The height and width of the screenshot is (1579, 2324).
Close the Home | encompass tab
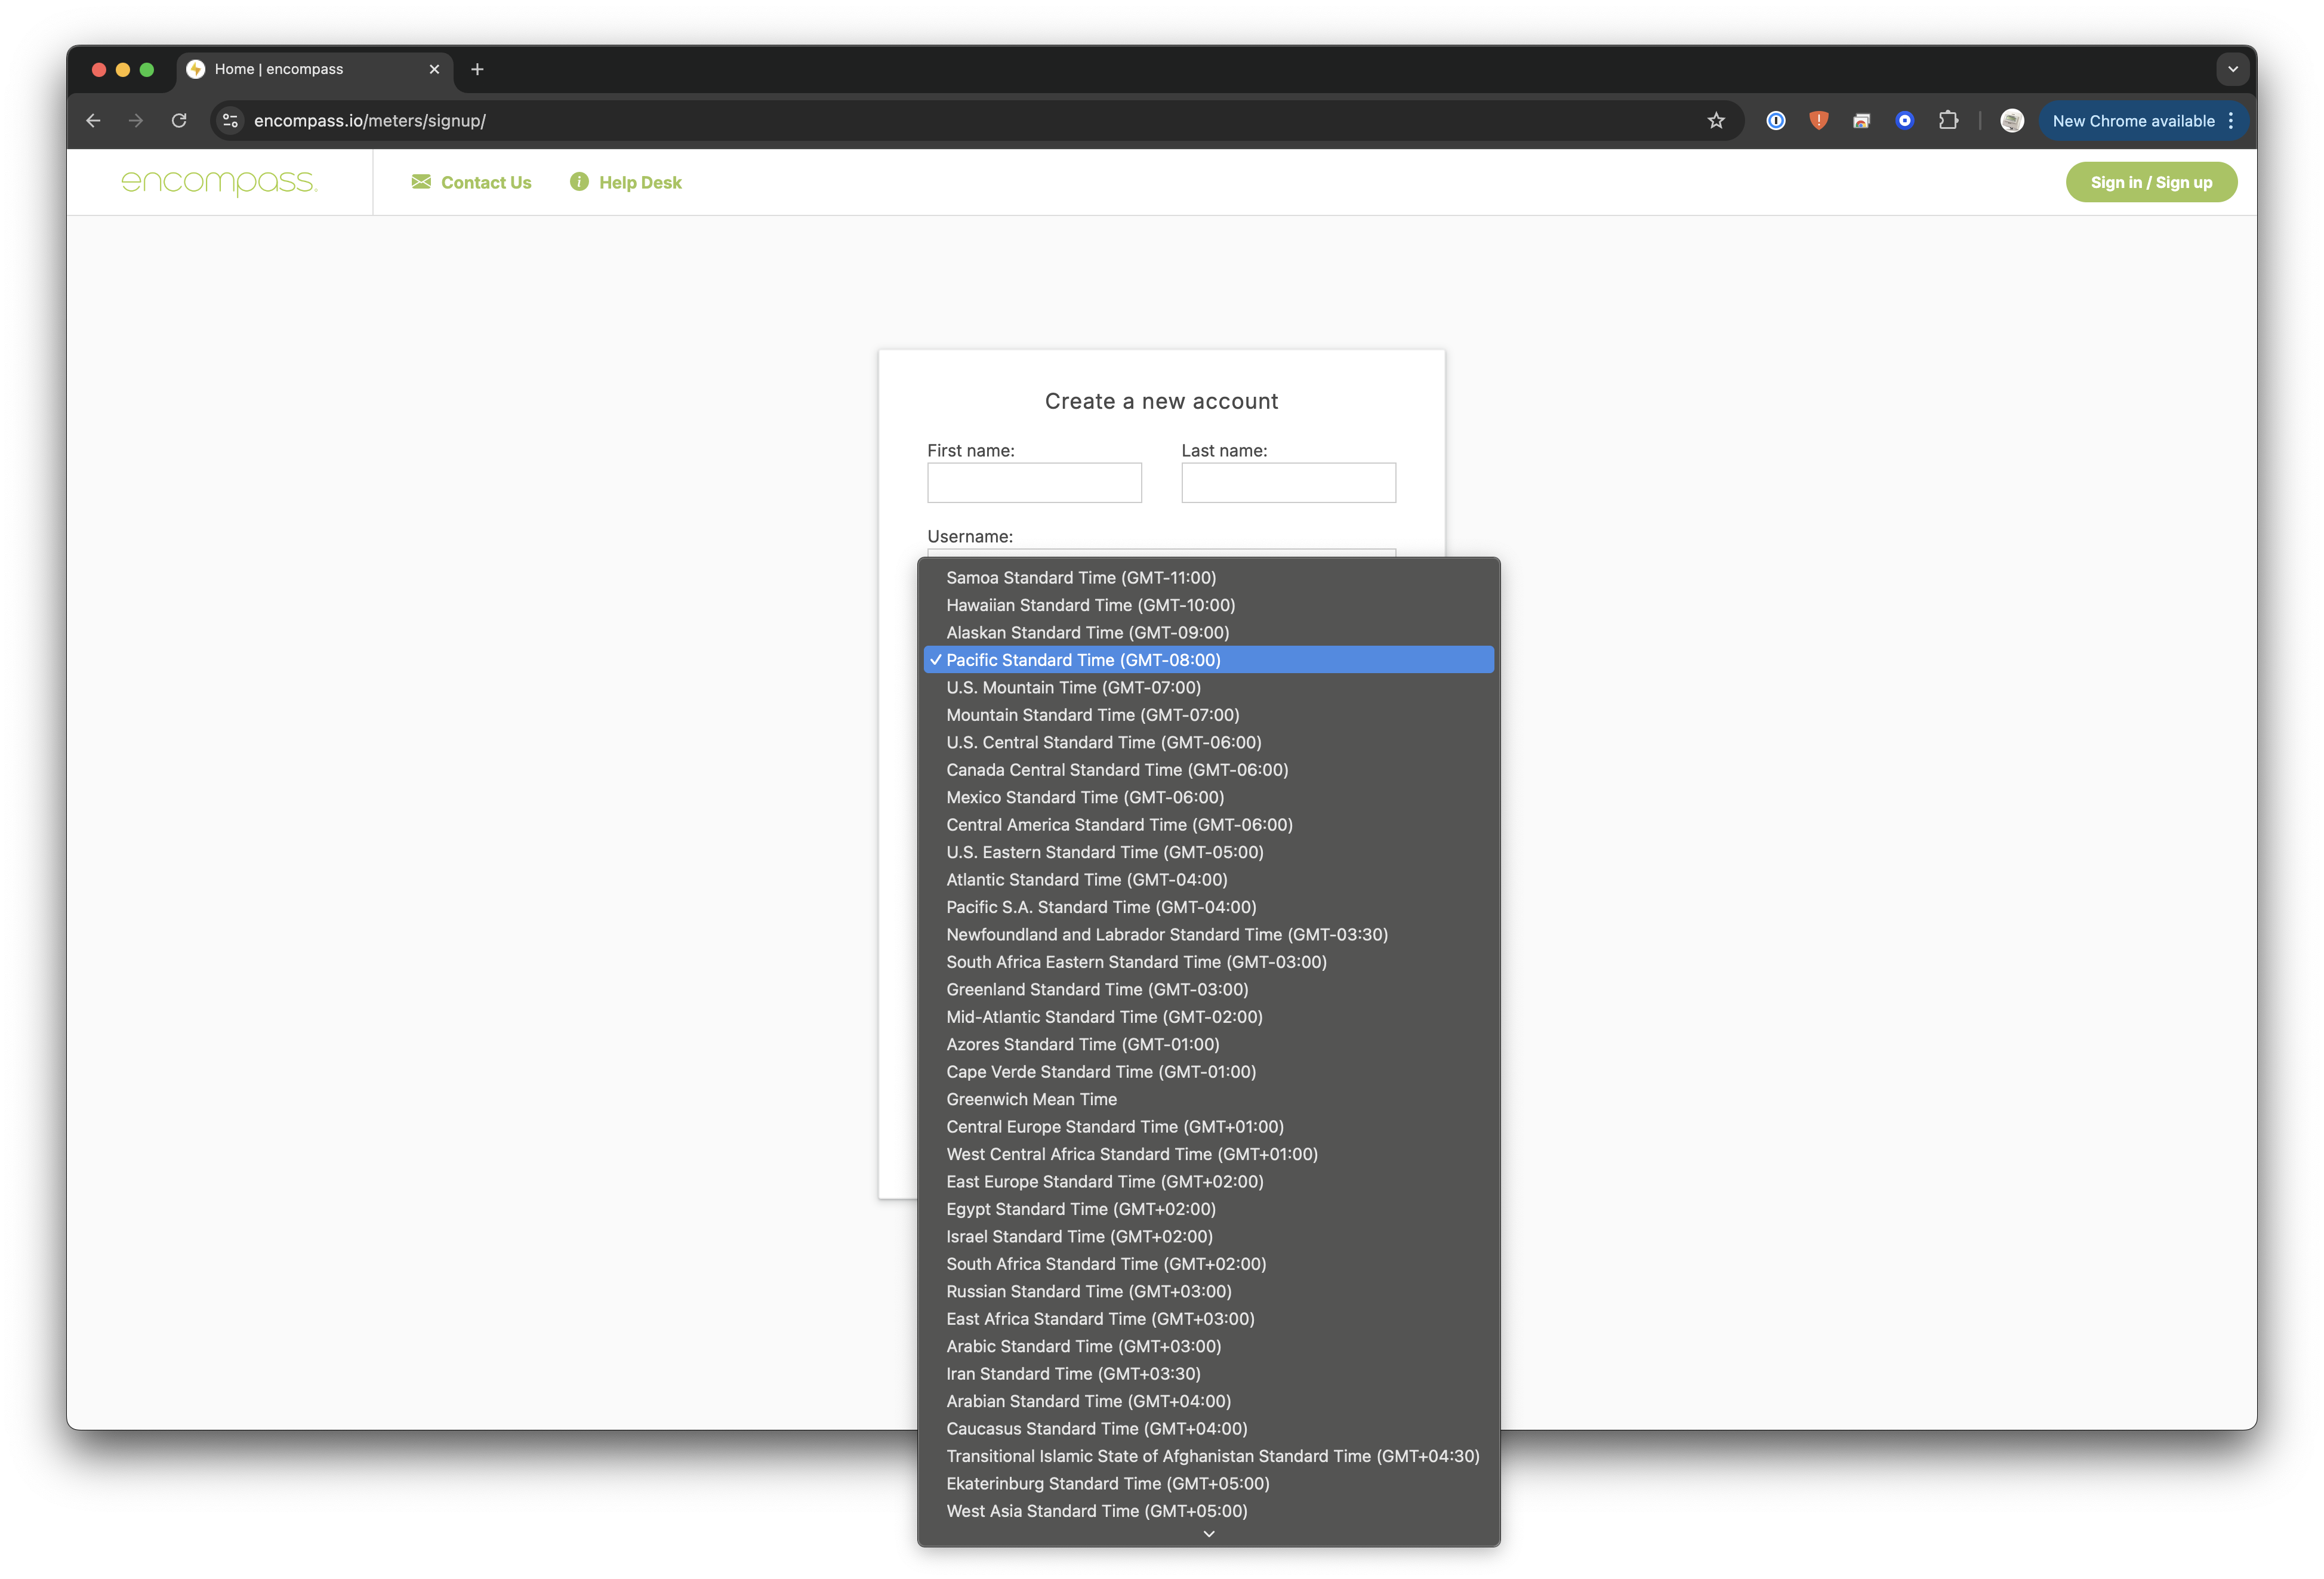434,69
